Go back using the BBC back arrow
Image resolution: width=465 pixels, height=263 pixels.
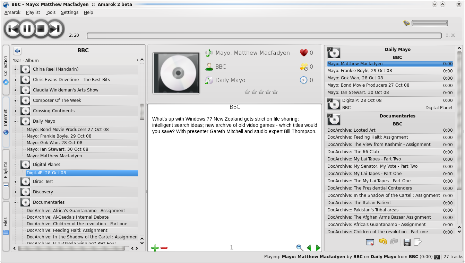click(17, 51)
